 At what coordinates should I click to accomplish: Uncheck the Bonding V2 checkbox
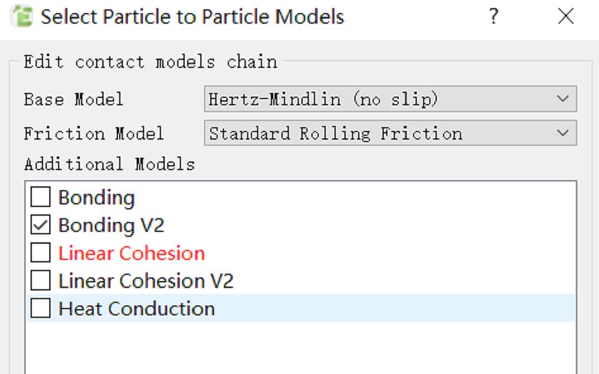[x=41, y=225]
